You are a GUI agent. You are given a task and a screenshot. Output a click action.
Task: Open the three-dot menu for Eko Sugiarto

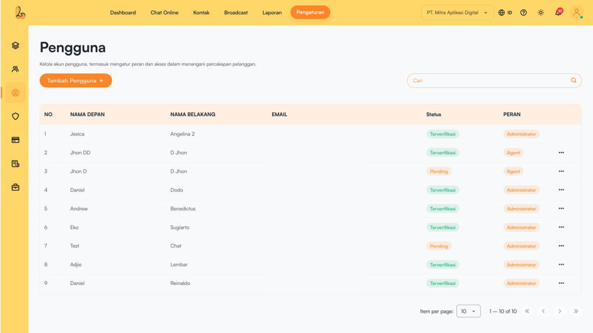[x=561, y=227]
